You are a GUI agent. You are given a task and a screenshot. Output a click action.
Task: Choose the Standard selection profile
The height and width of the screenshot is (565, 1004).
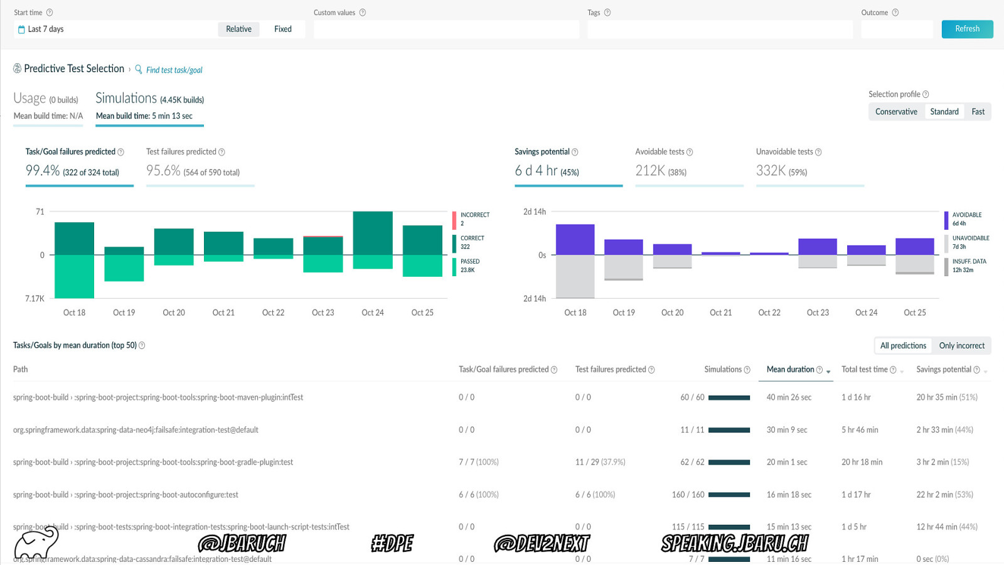[944, 112]
